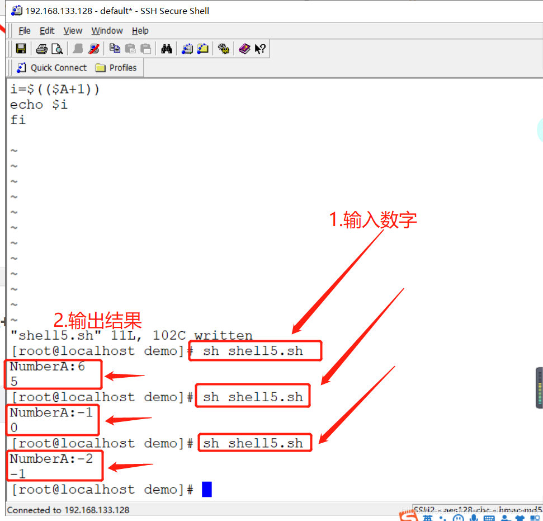Click 'Connected to 192.168.133.128' status text
543x521 pixels.
click(x=68, y=510)
